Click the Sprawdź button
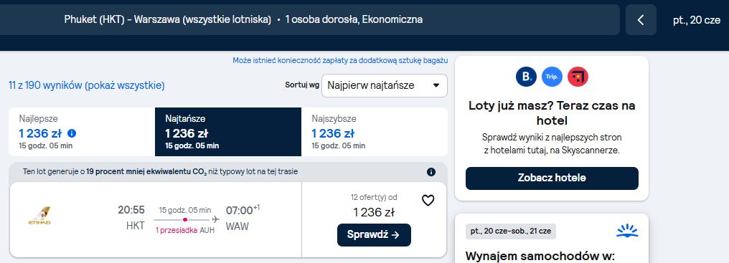This screenshot has height=263, width=729. click(x=374, y=234)
